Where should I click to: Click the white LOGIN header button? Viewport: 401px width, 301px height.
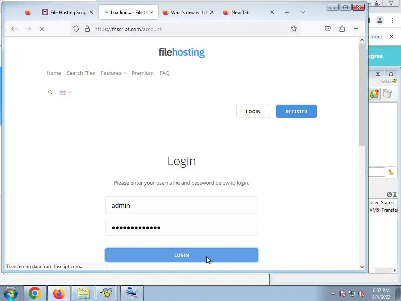253,111
